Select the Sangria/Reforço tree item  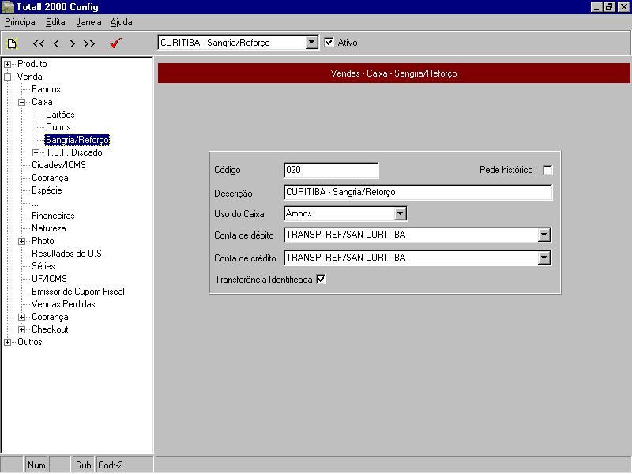pos(77,140)
